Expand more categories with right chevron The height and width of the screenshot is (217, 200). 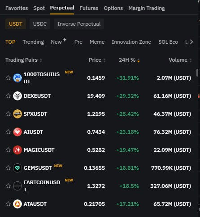coord(191,42)
